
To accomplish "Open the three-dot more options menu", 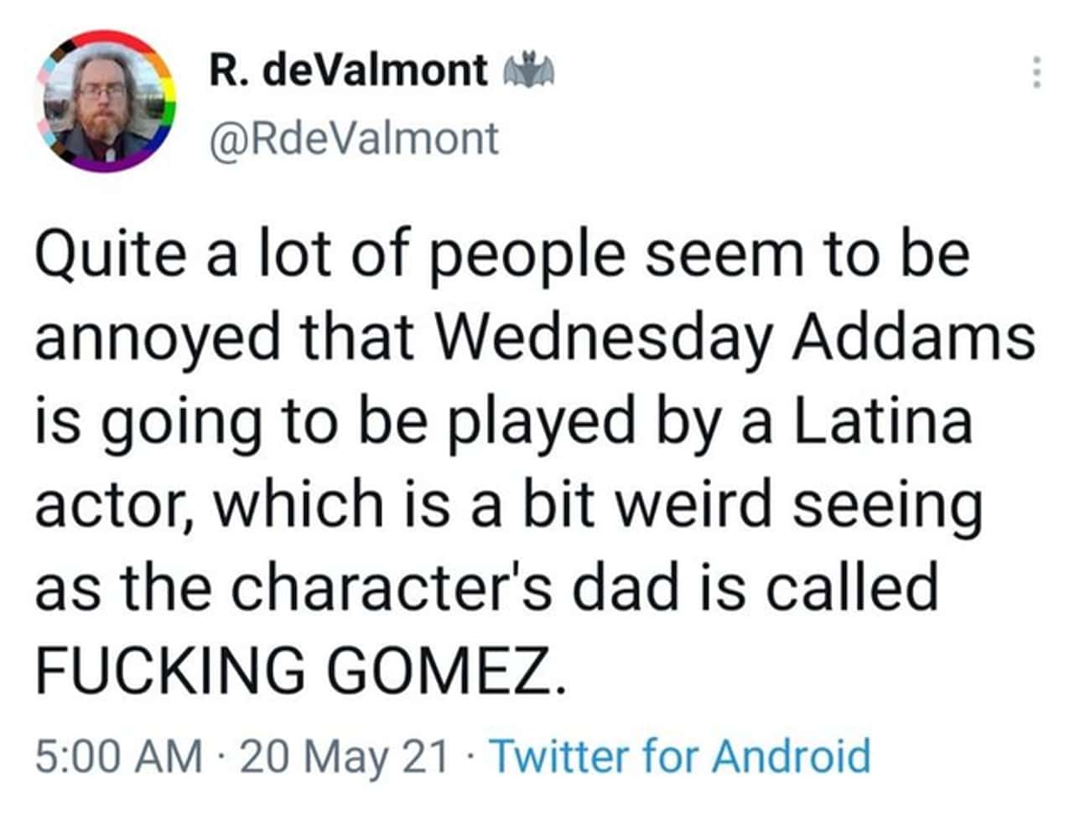I will (x=1036, y=73).
